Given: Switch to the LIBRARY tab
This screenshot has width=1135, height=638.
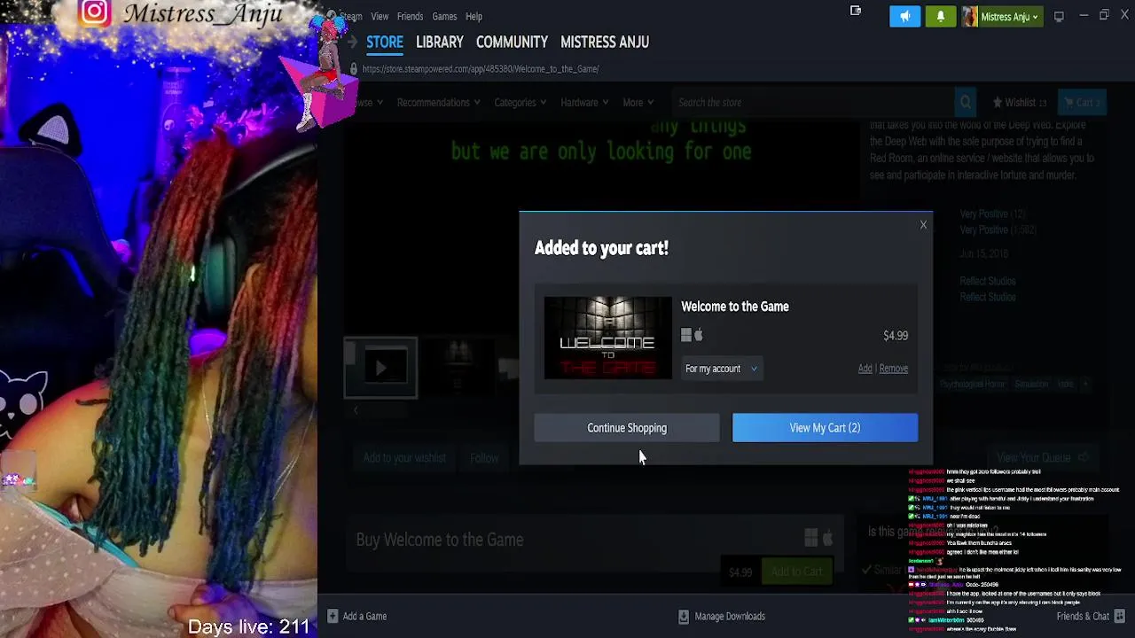Looking at the screenshot, I should point(440,42).
